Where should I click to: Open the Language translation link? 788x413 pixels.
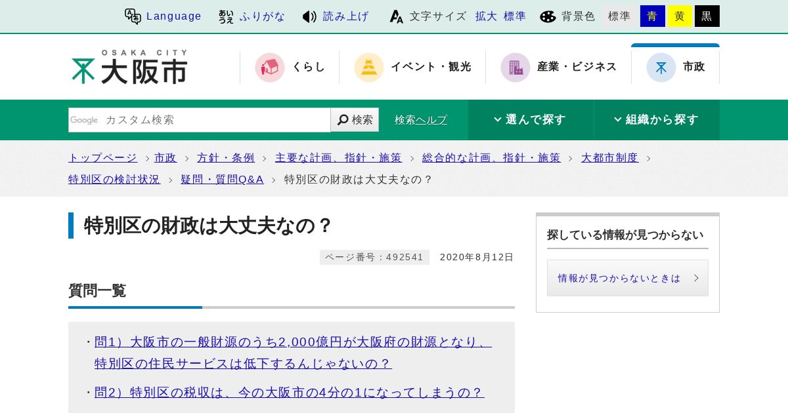[x=173, y=16]
